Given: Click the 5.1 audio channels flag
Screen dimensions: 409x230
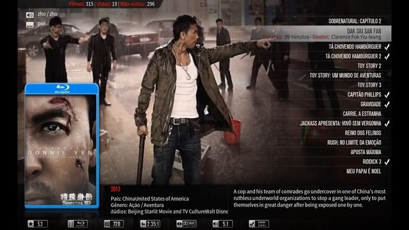Looking at the screenshot, I should tap(222, 224).
